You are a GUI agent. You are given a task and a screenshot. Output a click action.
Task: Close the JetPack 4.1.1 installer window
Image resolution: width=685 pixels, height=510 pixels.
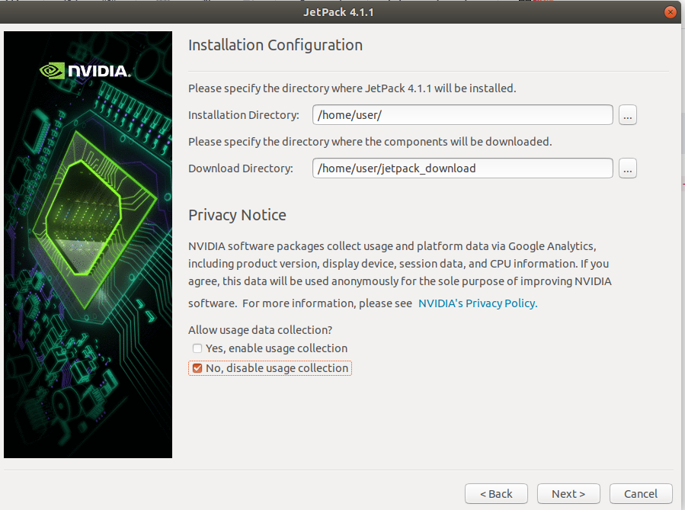click(671, 12)
